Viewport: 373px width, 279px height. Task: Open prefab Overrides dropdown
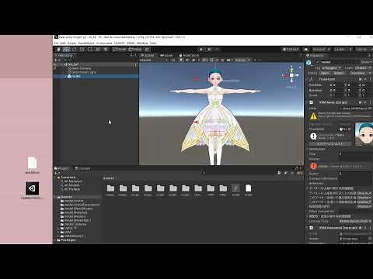coord(360,73)
